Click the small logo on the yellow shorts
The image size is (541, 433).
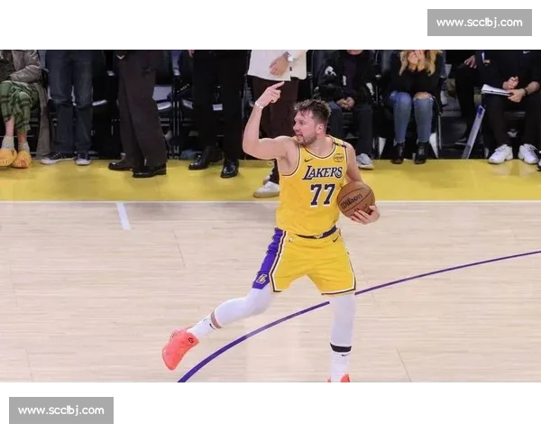click(262, 279)
